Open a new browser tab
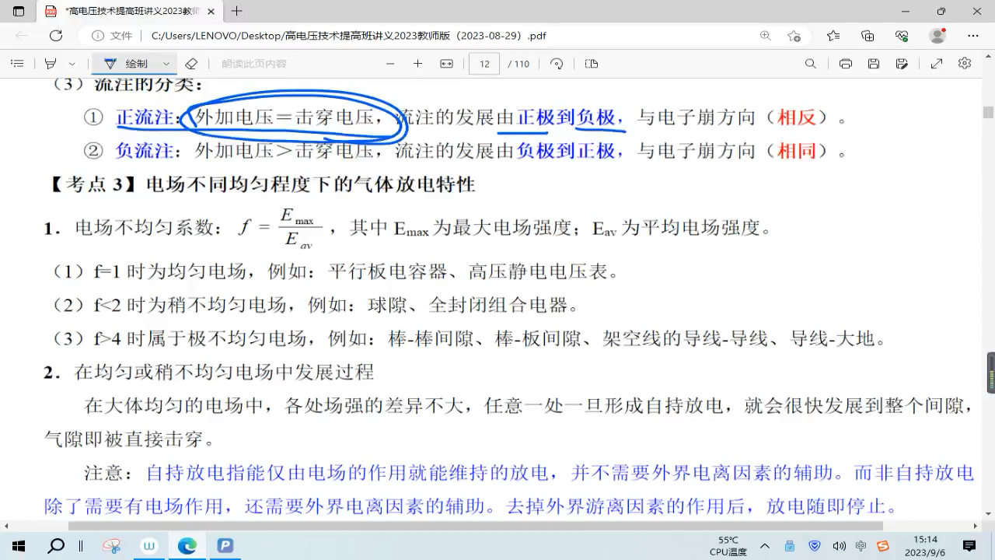This screenshot has height=560, width=995. point(237,11)
